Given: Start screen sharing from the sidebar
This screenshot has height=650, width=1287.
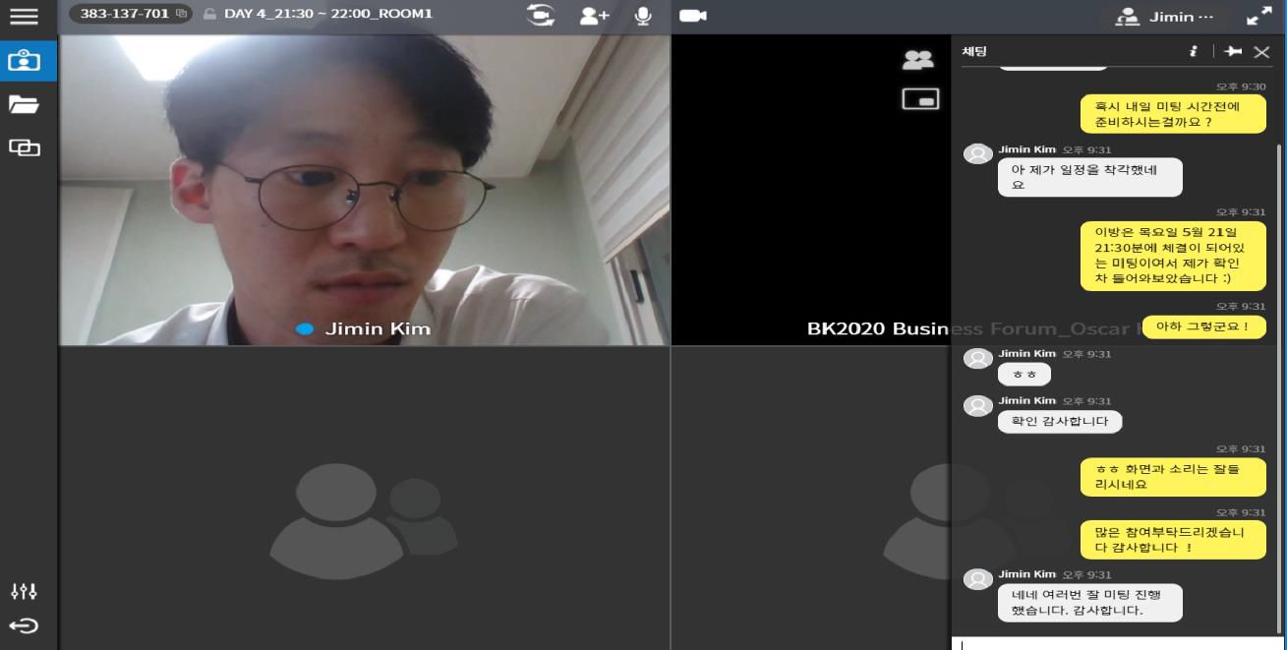Looking at the screenshot, I should coord(25,148).
